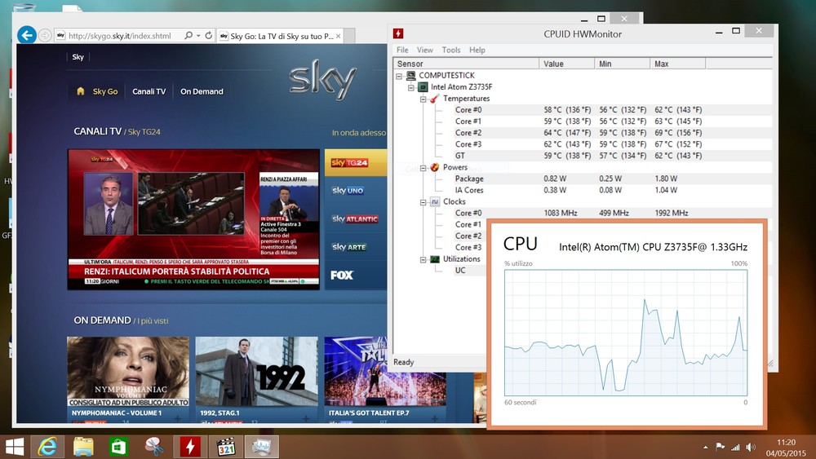Select the 1083 MHz clock value
816x459 pixels.
[x=560, y=213]
